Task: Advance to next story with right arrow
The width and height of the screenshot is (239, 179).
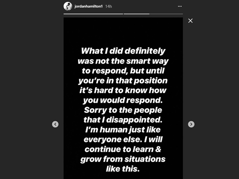Action: click(191, 124)
